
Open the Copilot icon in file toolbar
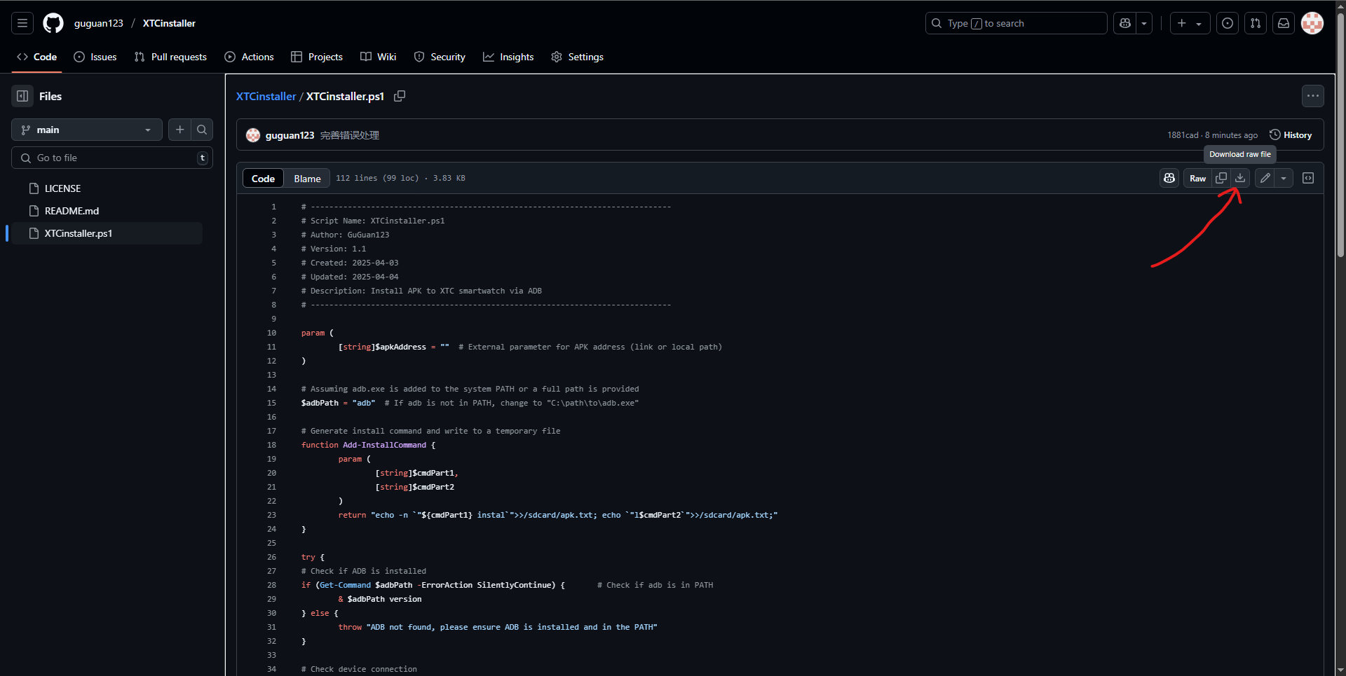1169,178
